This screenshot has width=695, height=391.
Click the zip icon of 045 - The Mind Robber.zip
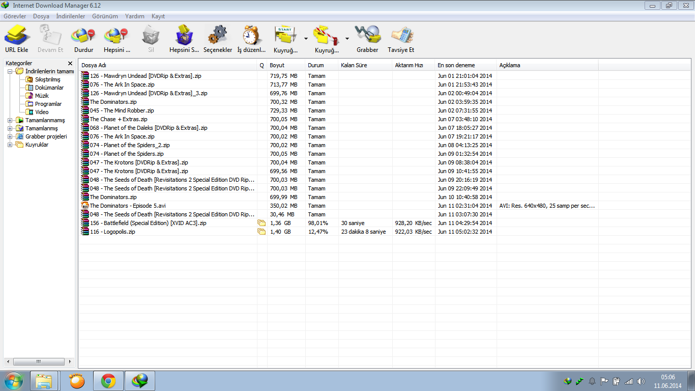click(85, 110)
